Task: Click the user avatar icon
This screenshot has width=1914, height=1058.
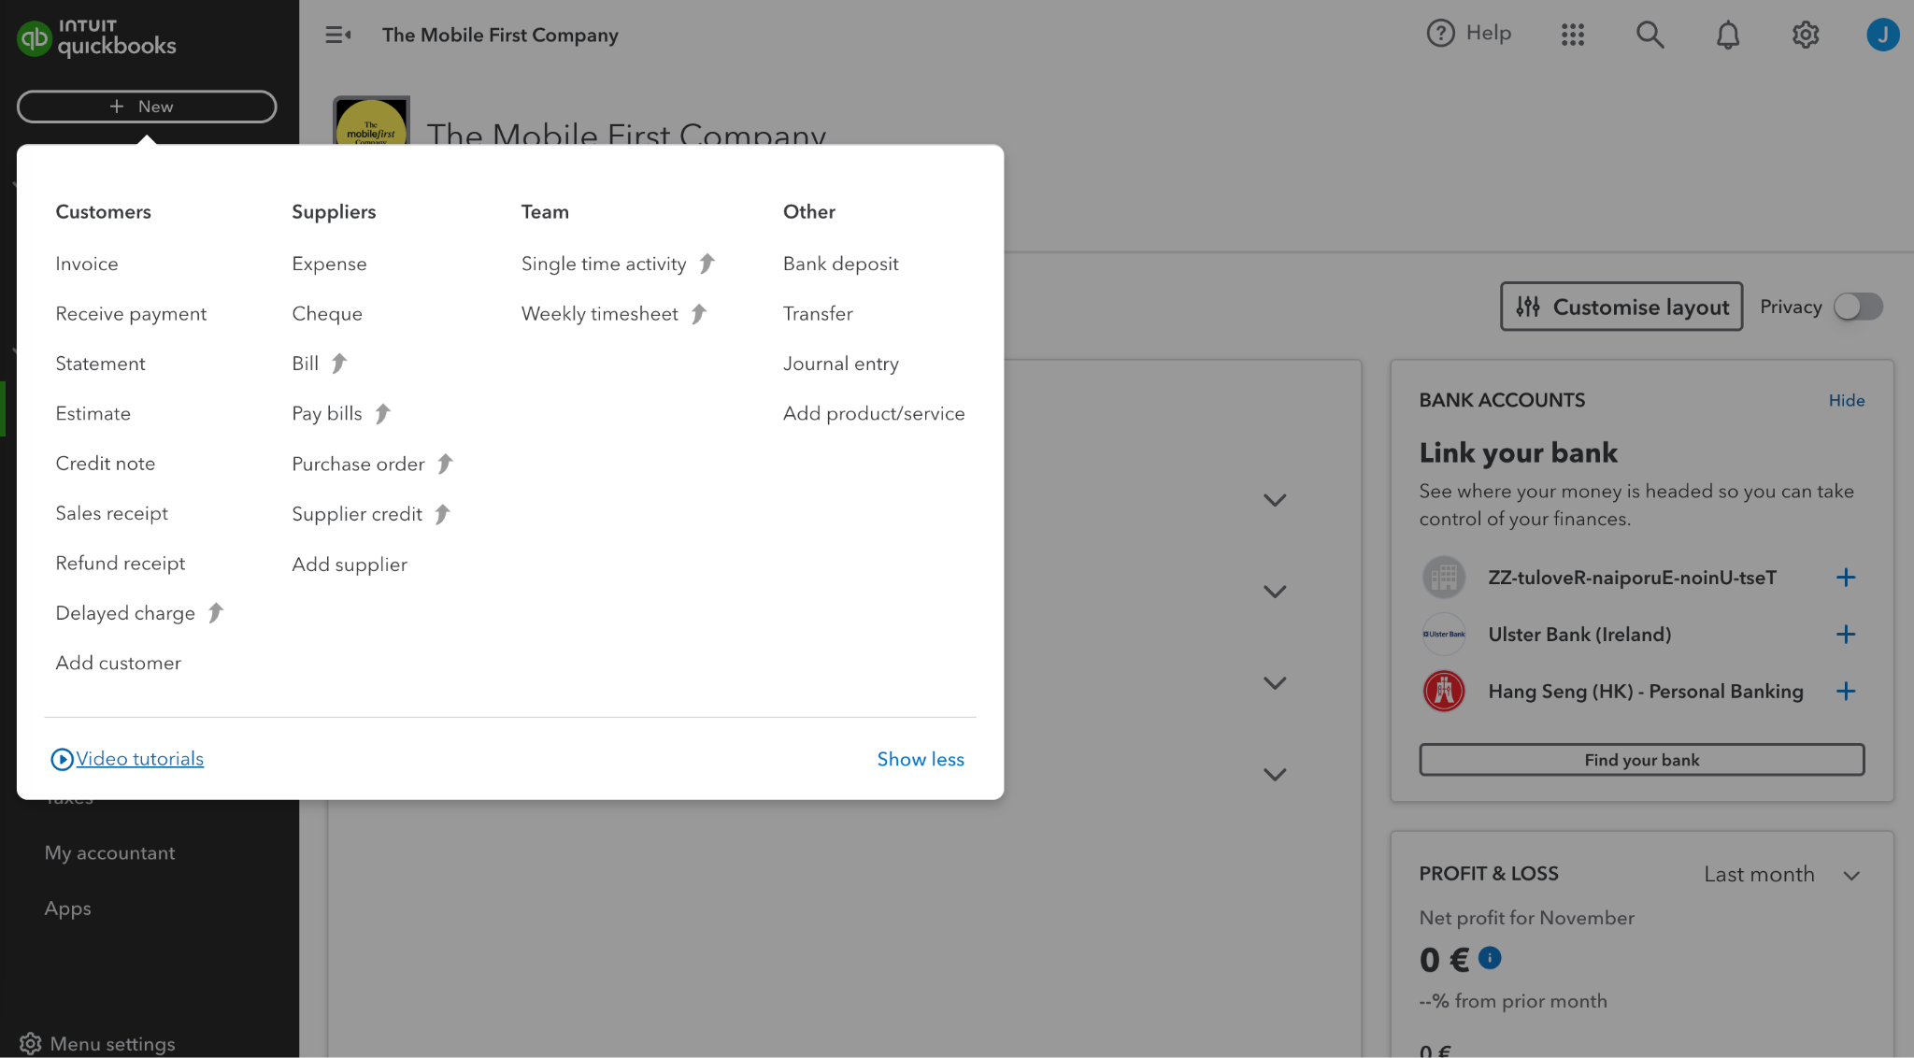Action: 1883,36
